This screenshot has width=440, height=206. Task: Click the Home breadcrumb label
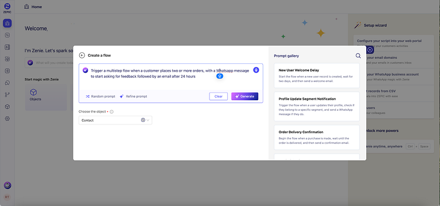click(37, 7)
